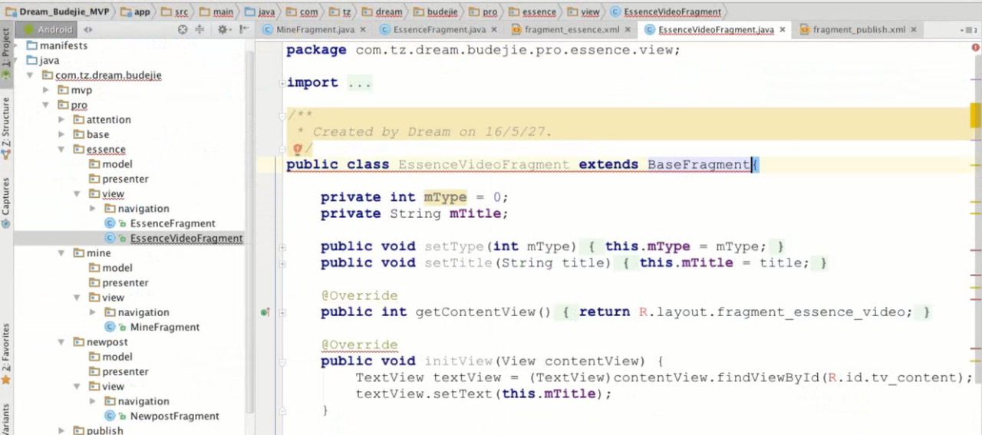
Task: Close the fragment_essence.xml editor tab
Action: [x=628, y=30]
